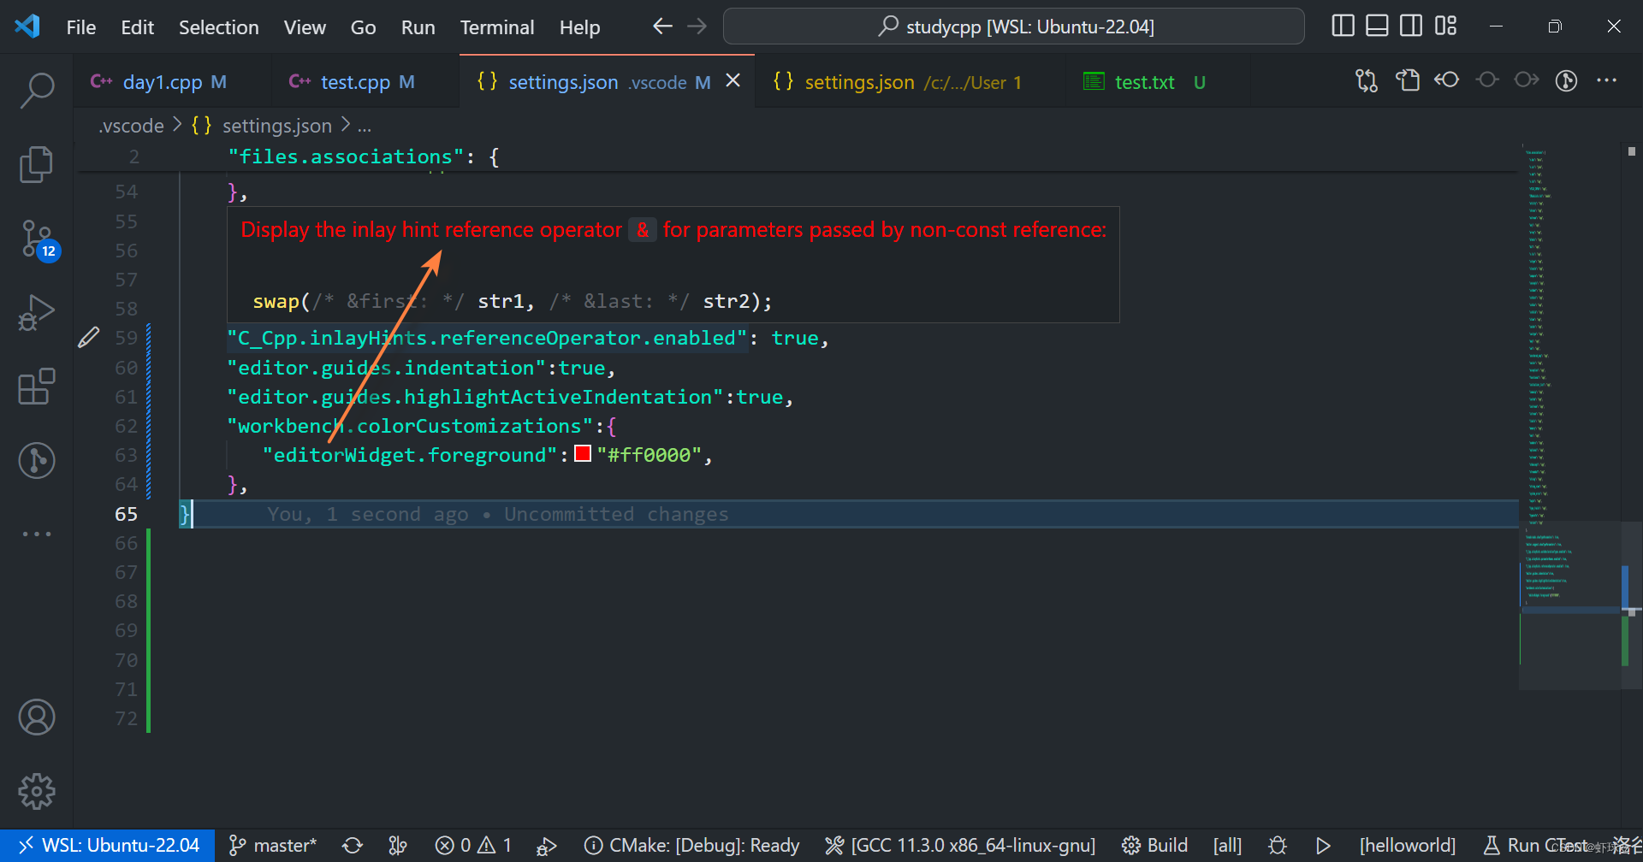The image size is (1643, 862).
Task: Select the GCC 11.3.0 kit status item
Action: tap(960, 845)
